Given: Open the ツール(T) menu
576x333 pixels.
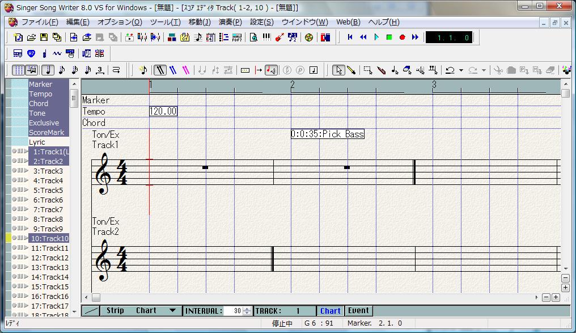Looking at the screenshot, I should (x=165, y=22).
